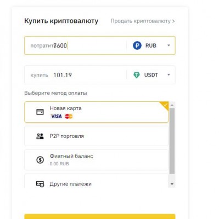
Task: Open the USDT coin dropdown arrow
Action: (169, 75)
